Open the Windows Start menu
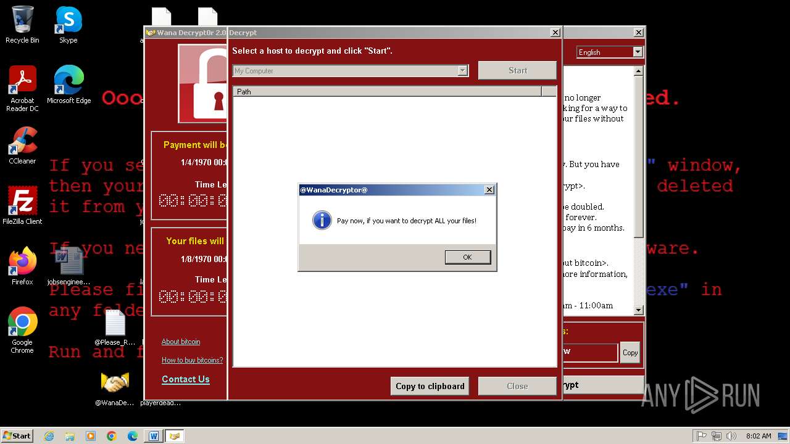Image resolution: width=790 pixels, height=444 pixels. (x=17, y=435)
